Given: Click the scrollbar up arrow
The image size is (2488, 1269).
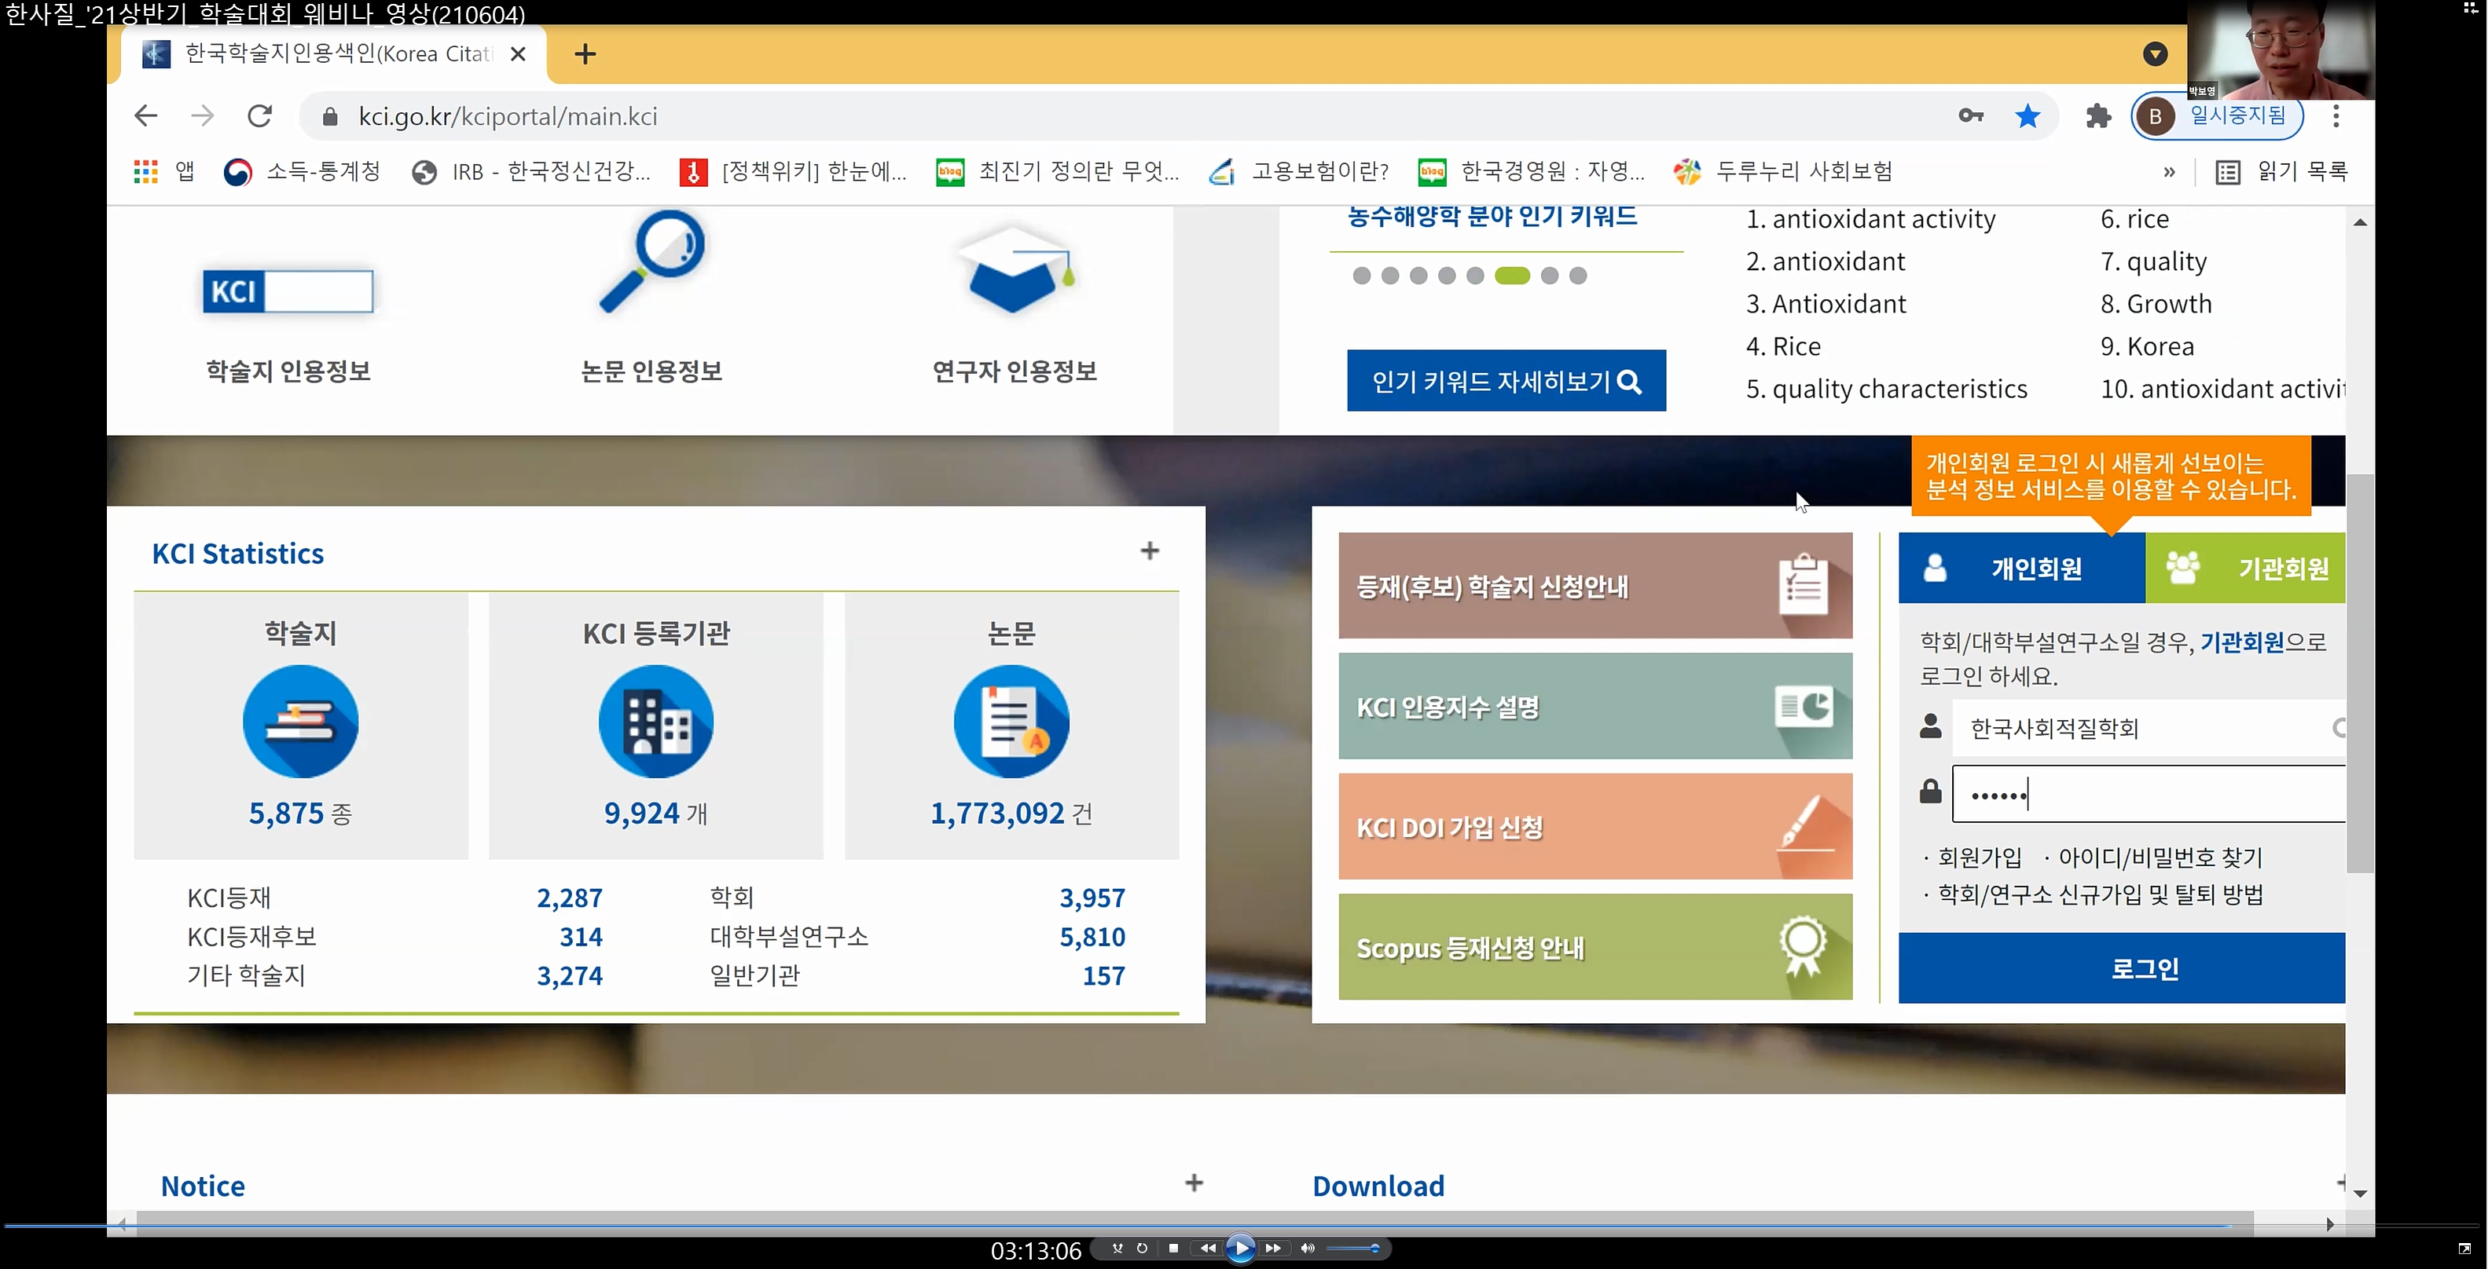Looking at the screenshot, I should click(2360, 222).
